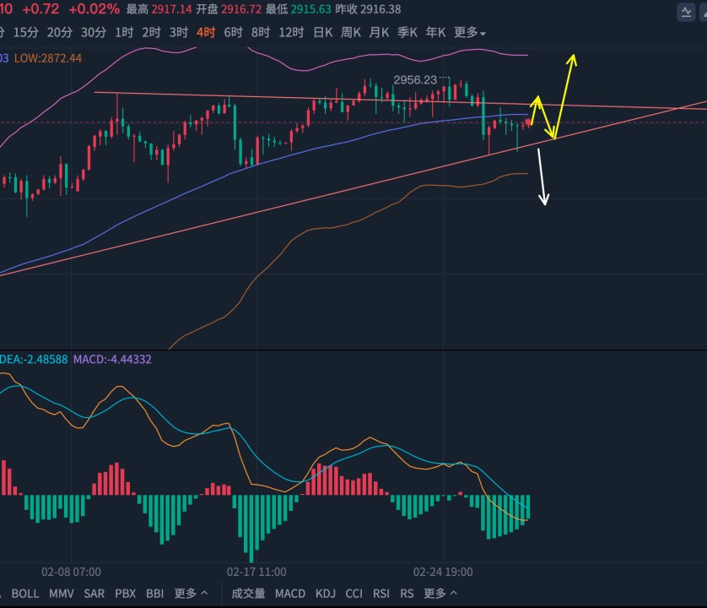The image size is (707, 608).
Task: Open the chart indicator icon at top right
Action: pos(686,12)
